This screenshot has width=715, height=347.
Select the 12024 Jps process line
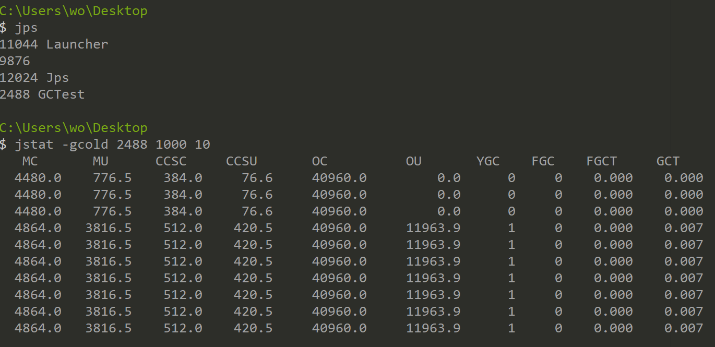click(x=34, y=78)
